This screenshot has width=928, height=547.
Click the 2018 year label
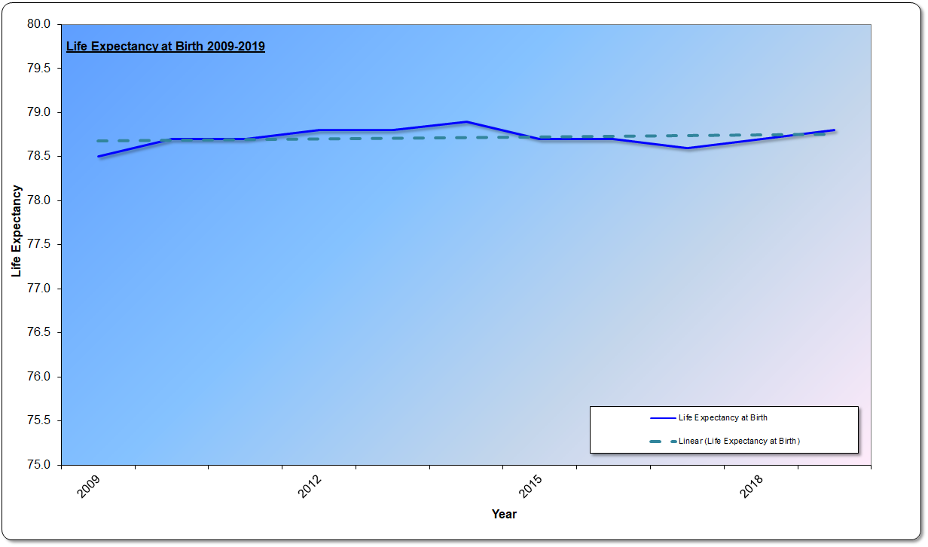[752, 486]
